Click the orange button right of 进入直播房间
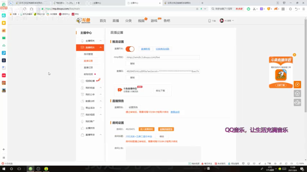Viewport: 307px width, 172px height. pyautogui.click(x=166, y=129)
